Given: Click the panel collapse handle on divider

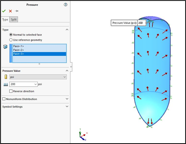Looking at the screenshot, I should [71, 67].
